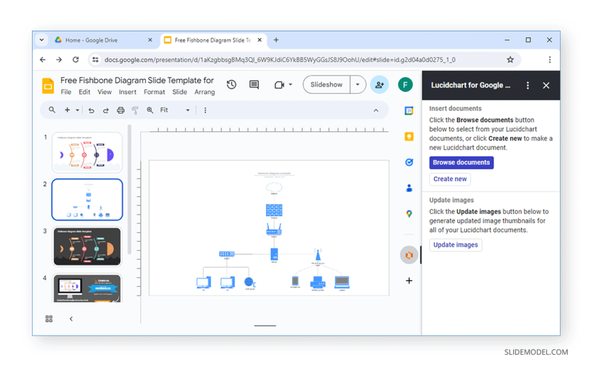Bookmark this page with star icon
592x367 pixels.
(510, 60)
